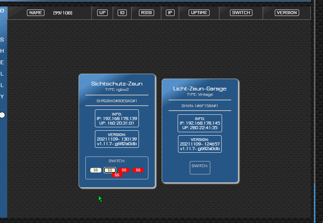Toggle the red SS switch in the bottom row
323x223 pixels.
coord(117,175)
